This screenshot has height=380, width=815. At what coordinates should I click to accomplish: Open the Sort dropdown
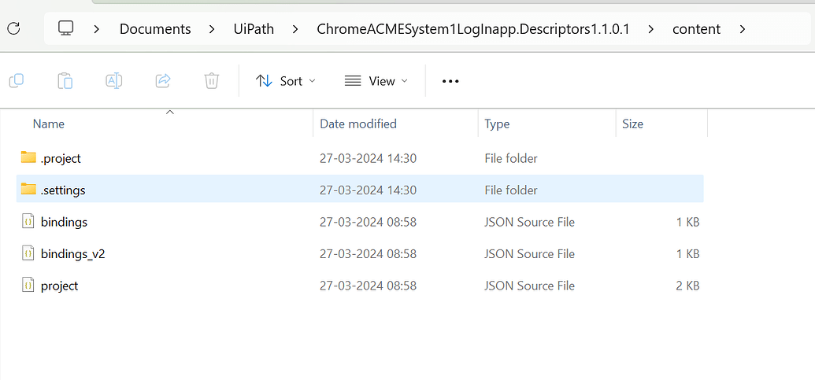click(286, 81)
